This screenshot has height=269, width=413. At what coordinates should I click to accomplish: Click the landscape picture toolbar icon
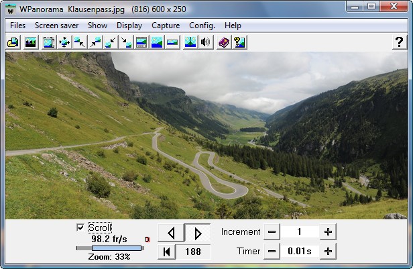coord(30,42)
